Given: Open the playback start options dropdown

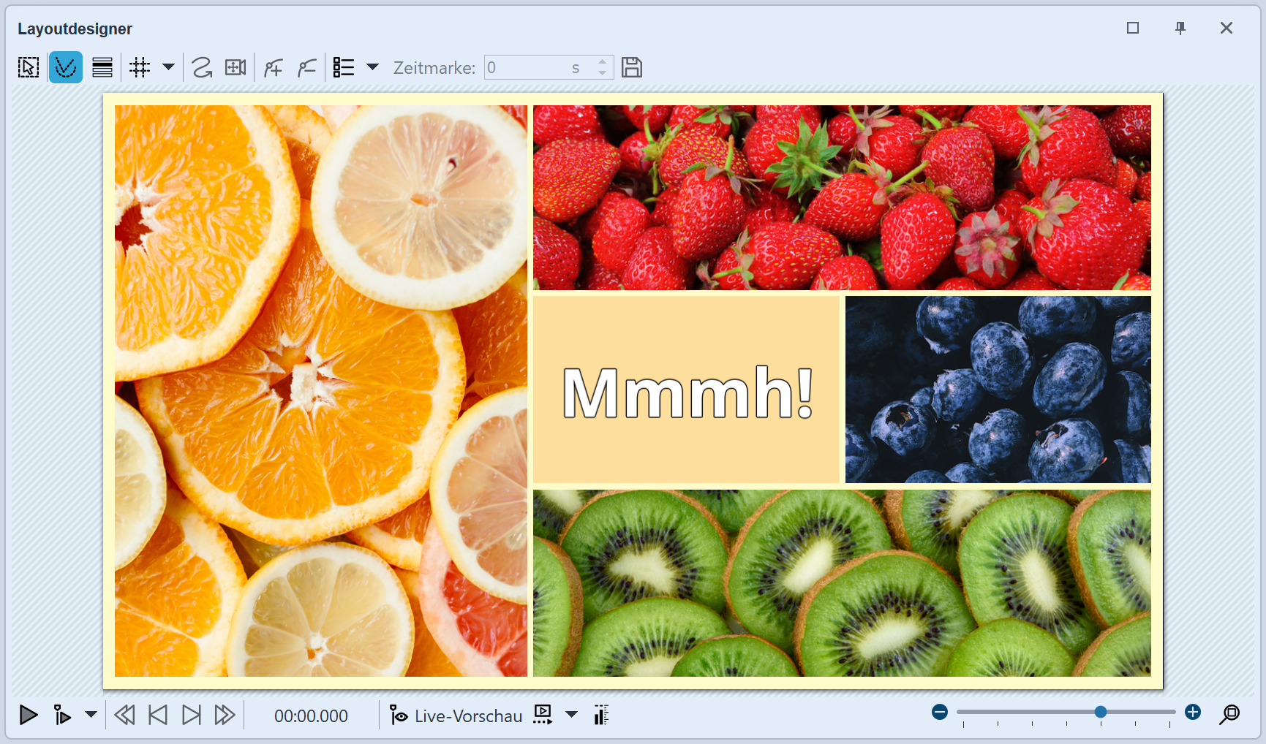Looking at the screenshot, I should 91,715.
